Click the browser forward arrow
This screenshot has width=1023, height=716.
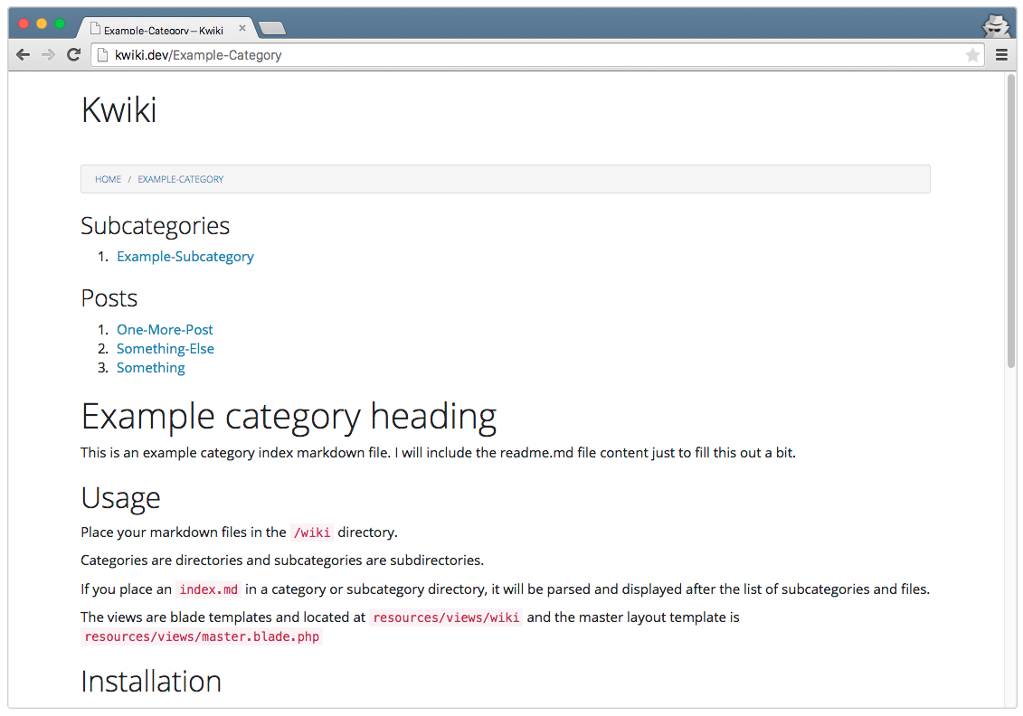pos(48,55)
